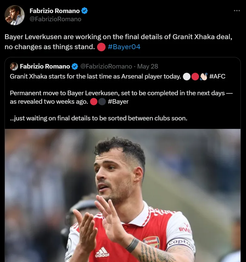
Task: Click the small avatar in the quoted tweet
Action: [14, 66]
